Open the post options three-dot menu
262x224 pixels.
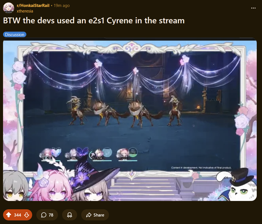(x=253, y=8)
